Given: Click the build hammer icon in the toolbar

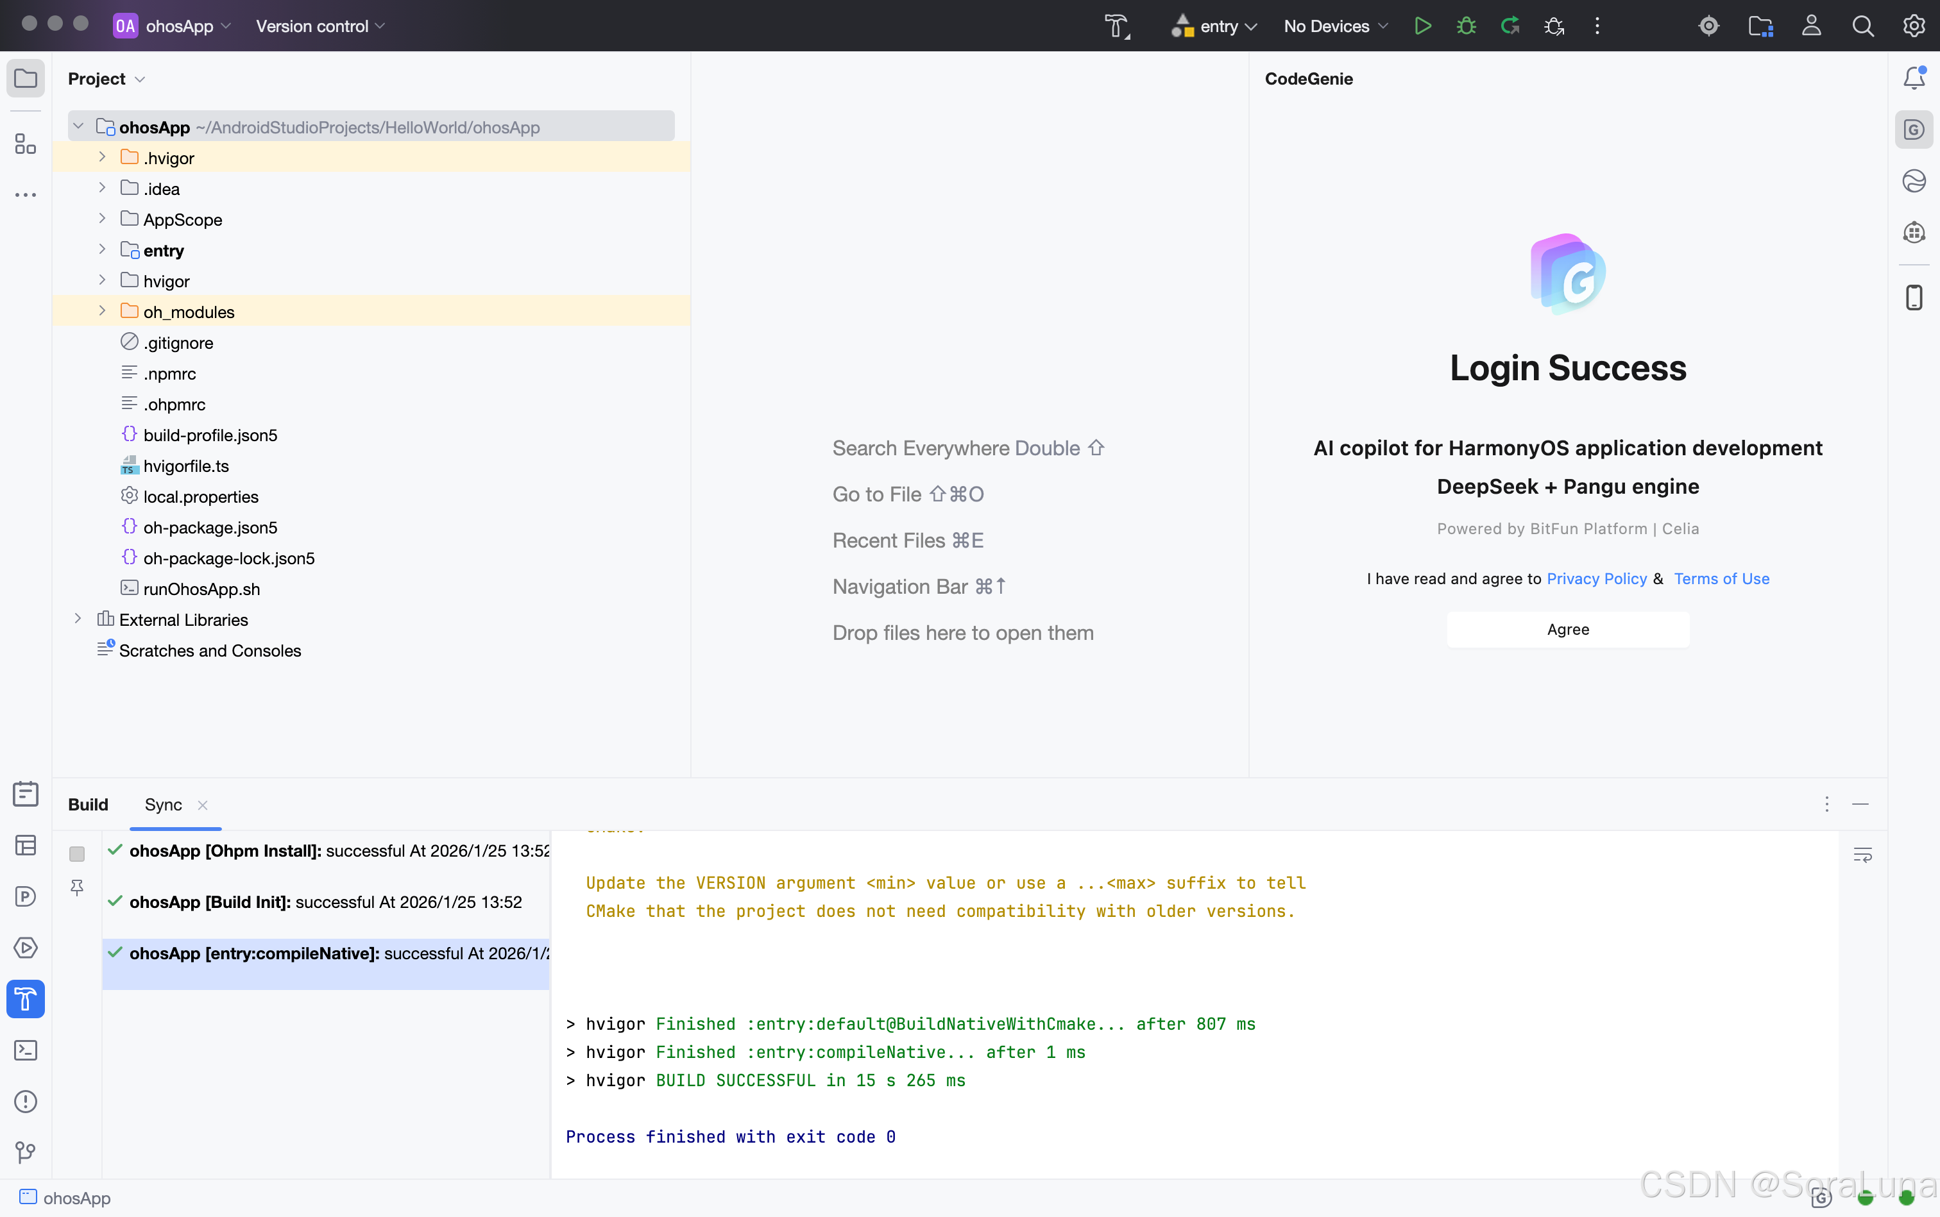Looking at the screenshot, I should (1116, 26).
